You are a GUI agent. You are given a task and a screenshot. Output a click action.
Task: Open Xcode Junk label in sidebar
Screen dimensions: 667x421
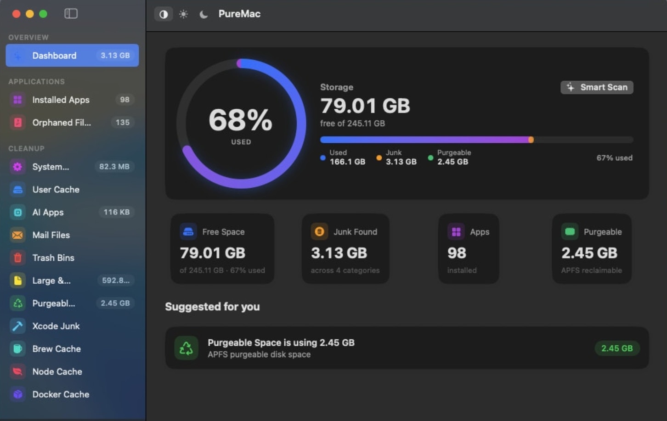56,326
